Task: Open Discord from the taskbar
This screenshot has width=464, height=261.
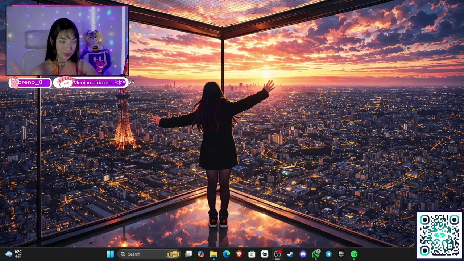Action: point(303,254)
